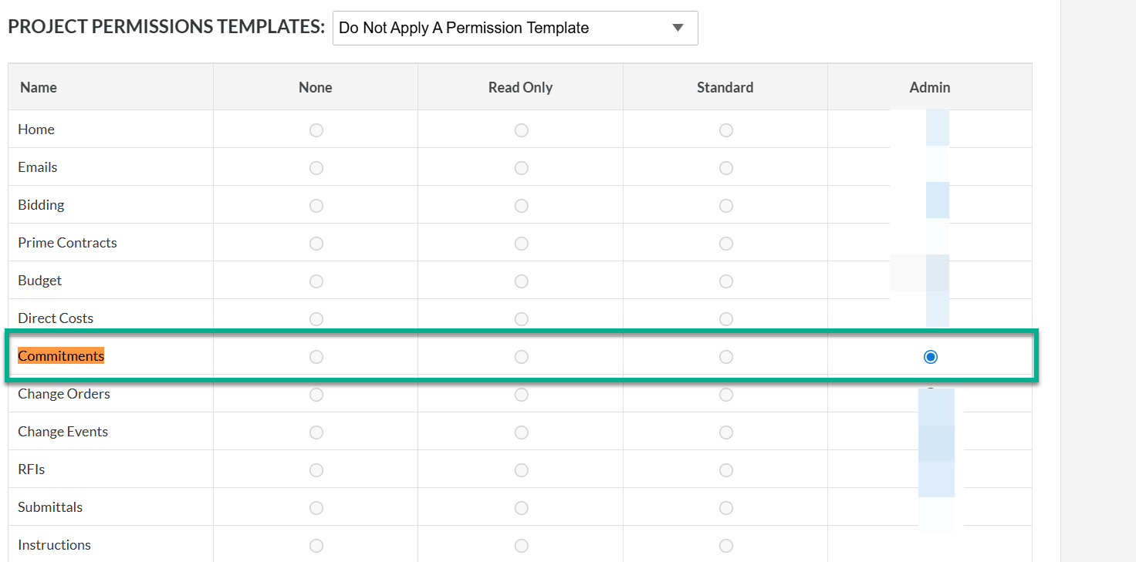Open the Project Permissions Templates dropdown

[x=515, y=29]
